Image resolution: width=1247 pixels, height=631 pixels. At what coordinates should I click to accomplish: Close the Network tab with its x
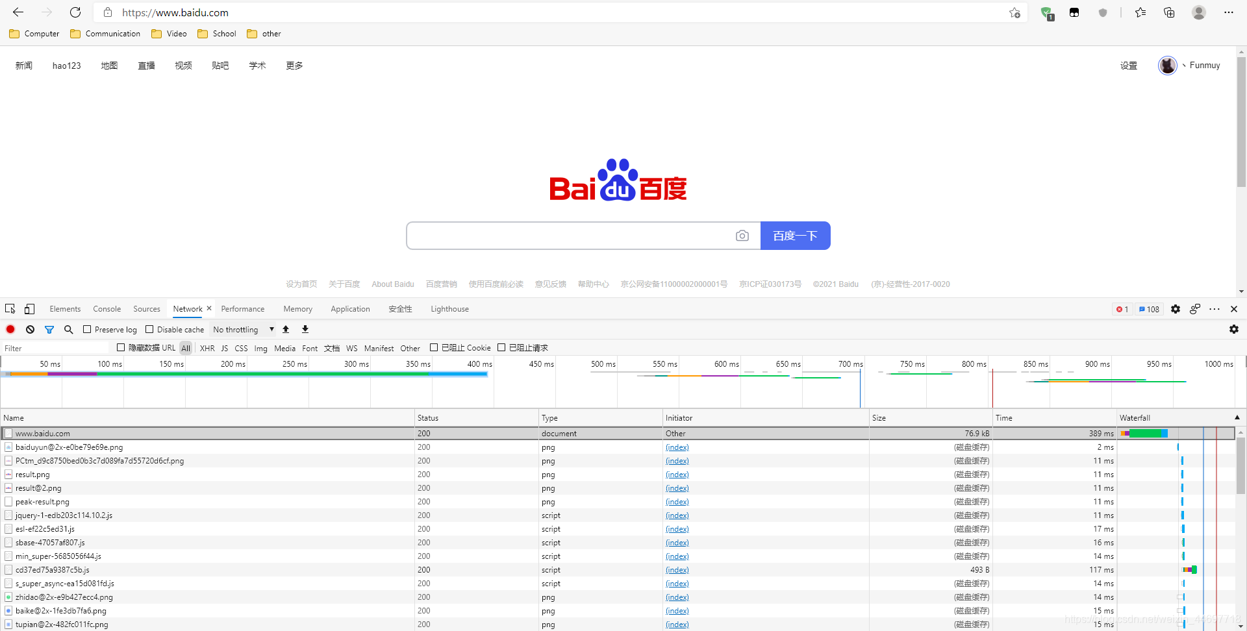[x=209, y=308]
